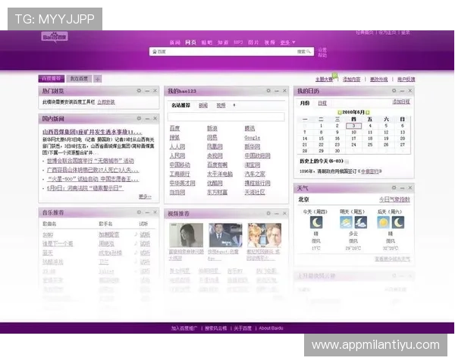Focus the search box in hao123 widget
This screenshot has height=364, width=455.
pyautogui.click(x=226, y=117)
